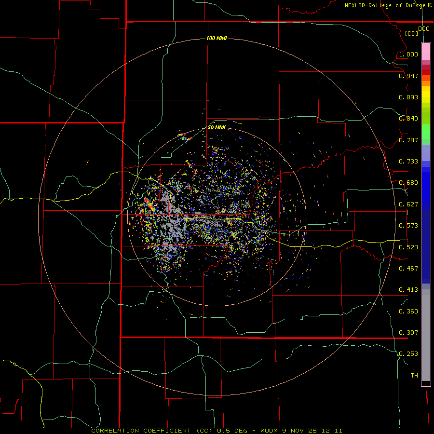Click the 50 NMI range ring label
Image resolution: width=434 pixels, height=434 pixels.
tap(217, 128)
